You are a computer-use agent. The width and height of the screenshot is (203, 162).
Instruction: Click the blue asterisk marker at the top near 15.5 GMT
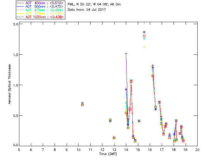pos(144,32)
